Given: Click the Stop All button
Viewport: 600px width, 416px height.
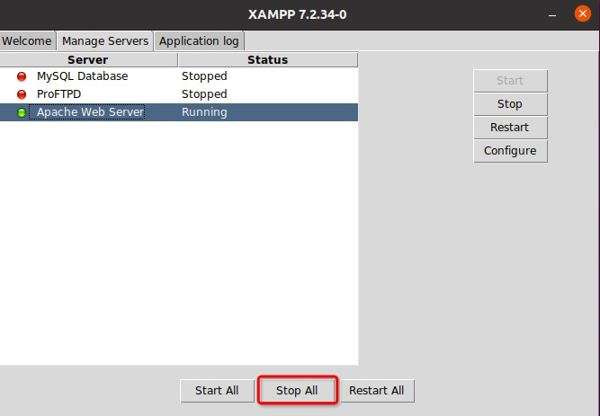Looking at the screenshot, I should tap(298, 390).
